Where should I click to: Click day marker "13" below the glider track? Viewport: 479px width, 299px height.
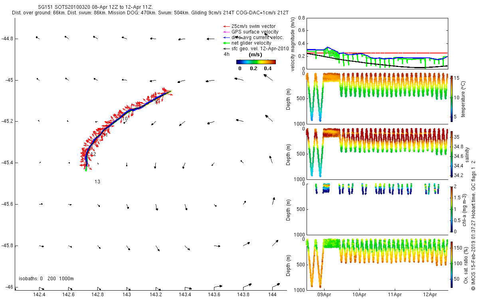pyautogui.click(x=97, y=182)
